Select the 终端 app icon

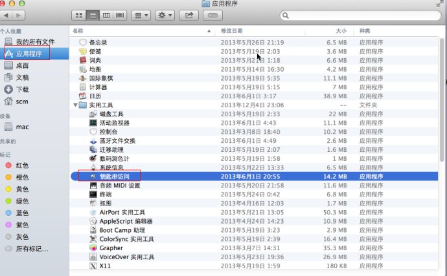point(93,195)
